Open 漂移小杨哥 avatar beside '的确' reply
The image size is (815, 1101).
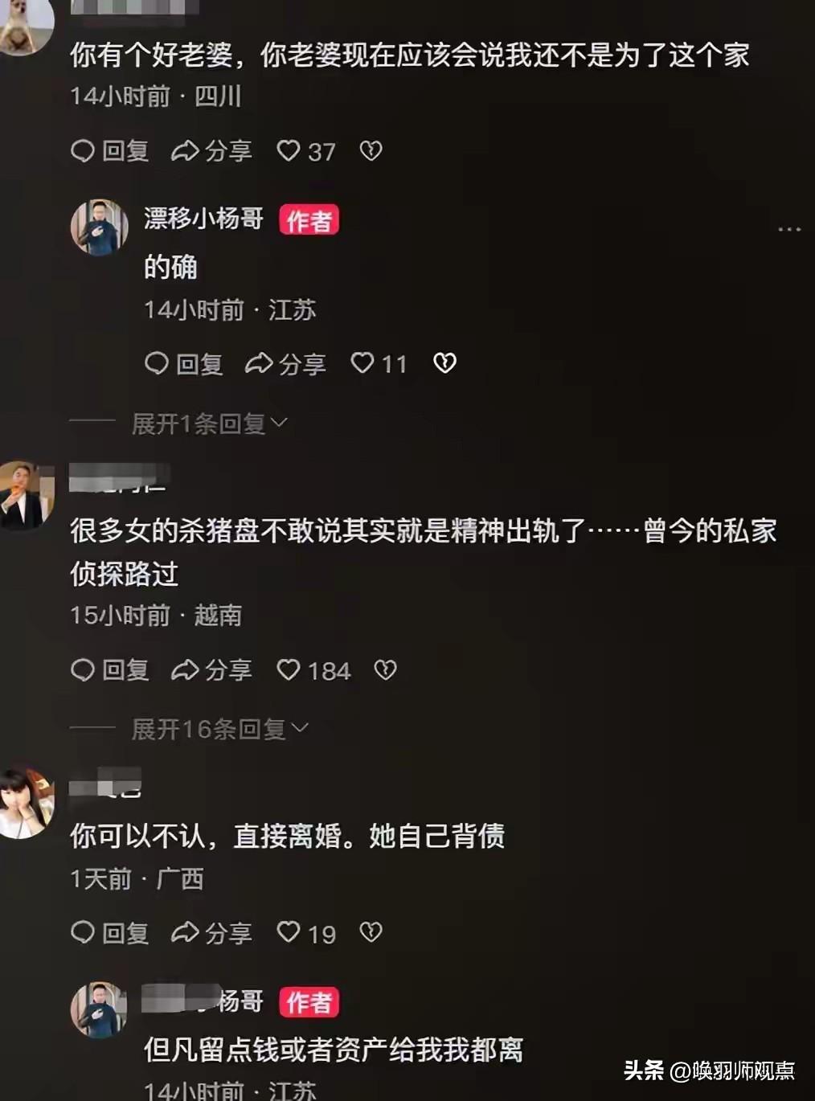[x=100, y=227]
